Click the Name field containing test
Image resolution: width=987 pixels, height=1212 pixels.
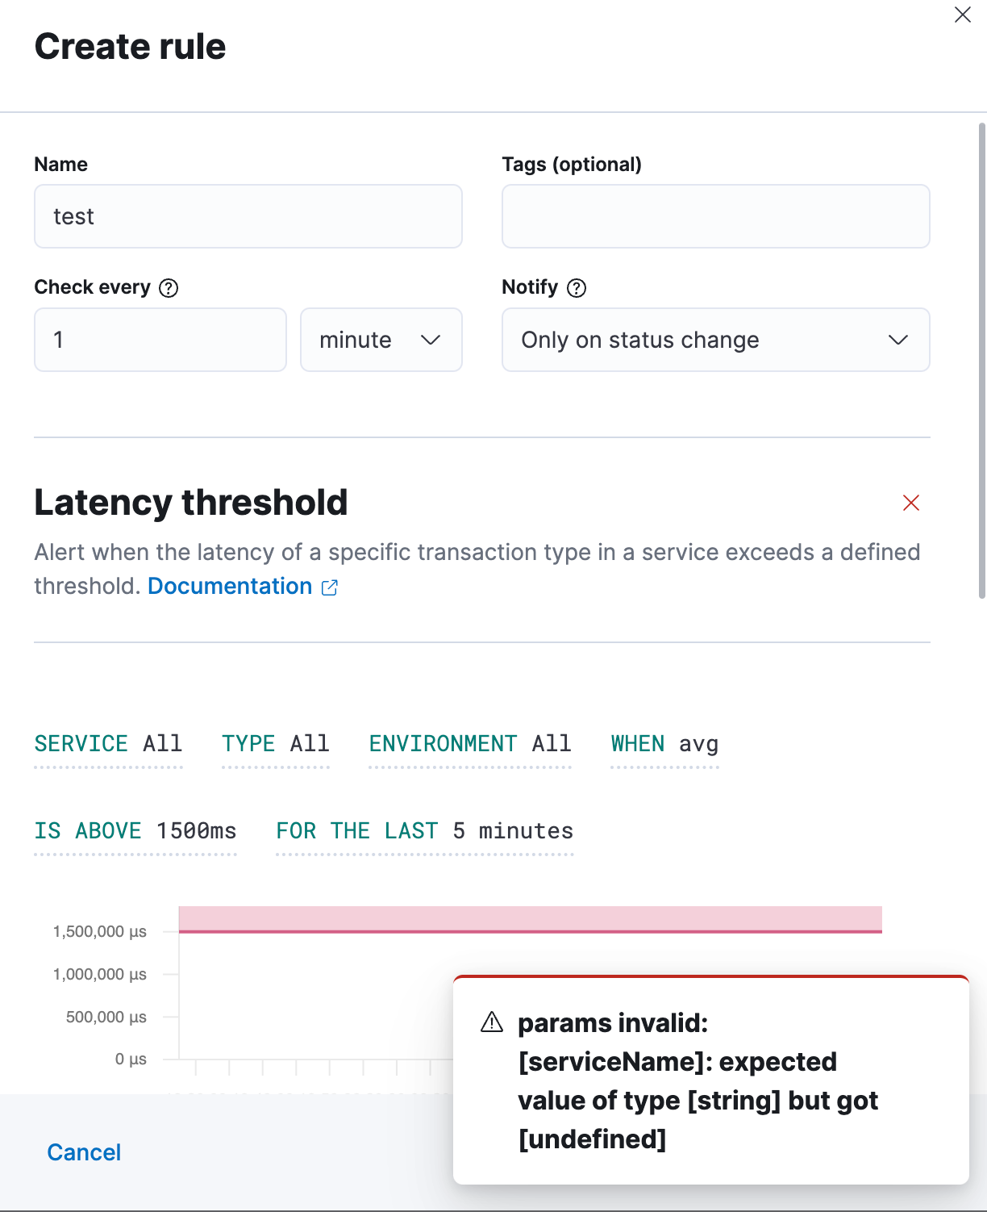248,216
